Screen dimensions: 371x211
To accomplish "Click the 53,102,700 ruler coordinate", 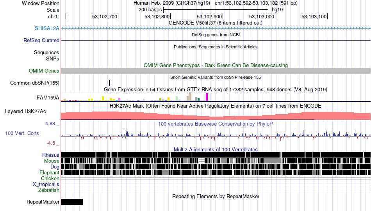I will point(105,16).
